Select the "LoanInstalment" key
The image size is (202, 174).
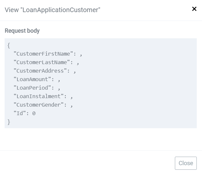[39, 96]
